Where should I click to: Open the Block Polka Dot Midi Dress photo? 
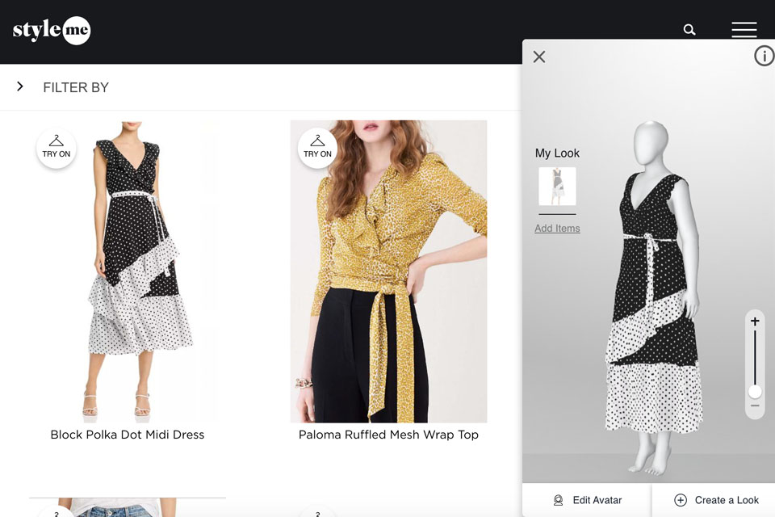128,271
